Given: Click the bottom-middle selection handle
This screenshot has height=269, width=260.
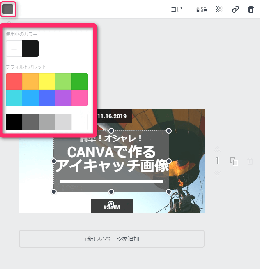Looking at the screenshot, I should [111, 191].
